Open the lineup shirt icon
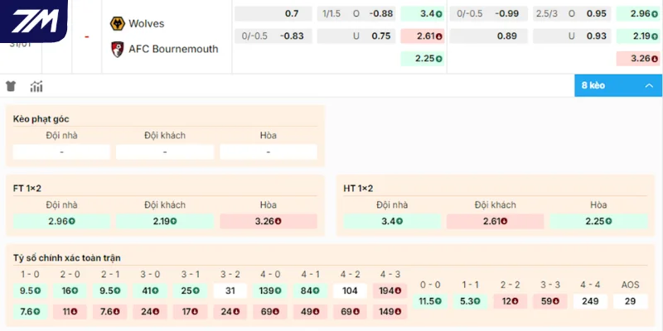Screen dimensions: 663x331 11,86
